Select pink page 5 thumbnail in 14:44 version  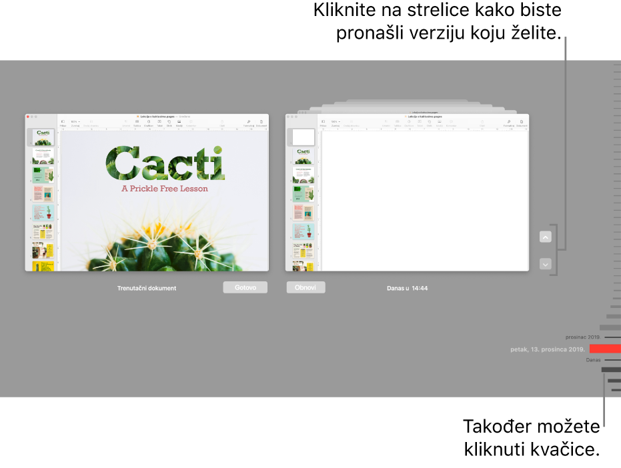coord(303,213)
